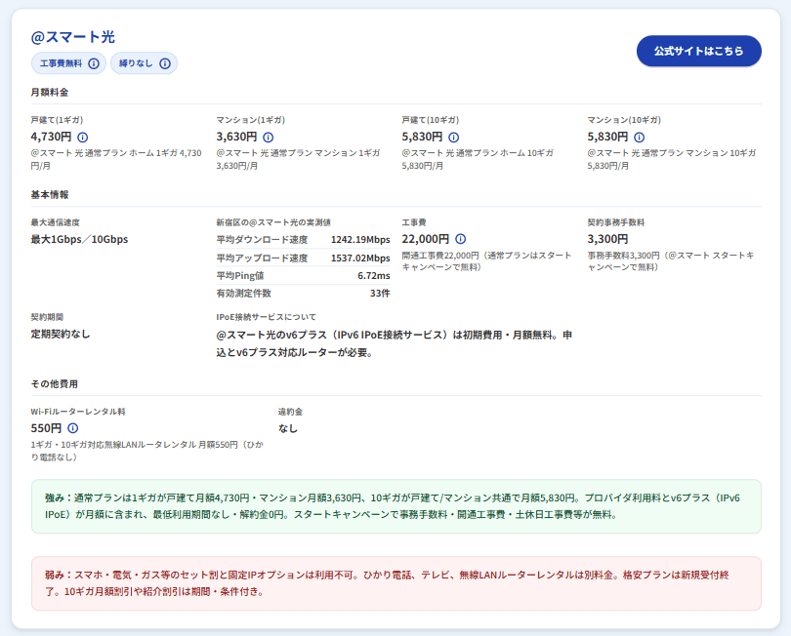Click info icon next to 550円 router fee
The height and width of the screenshot is (636, 791).
pos(73,428)
